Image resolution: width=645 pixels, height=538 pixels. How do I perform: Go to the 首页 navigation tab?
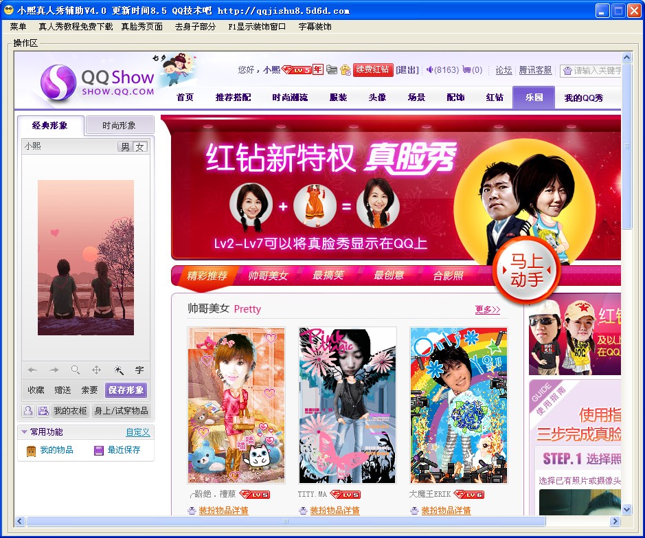(x=185, y=98)
